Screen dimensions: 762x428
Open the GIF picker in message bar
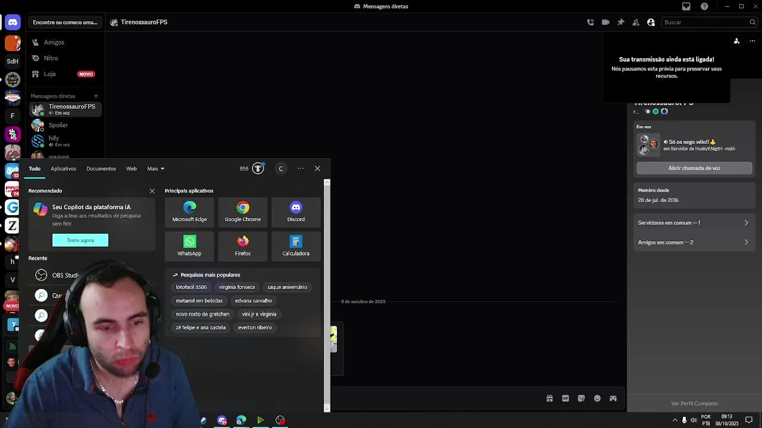(x=566, y=398)
